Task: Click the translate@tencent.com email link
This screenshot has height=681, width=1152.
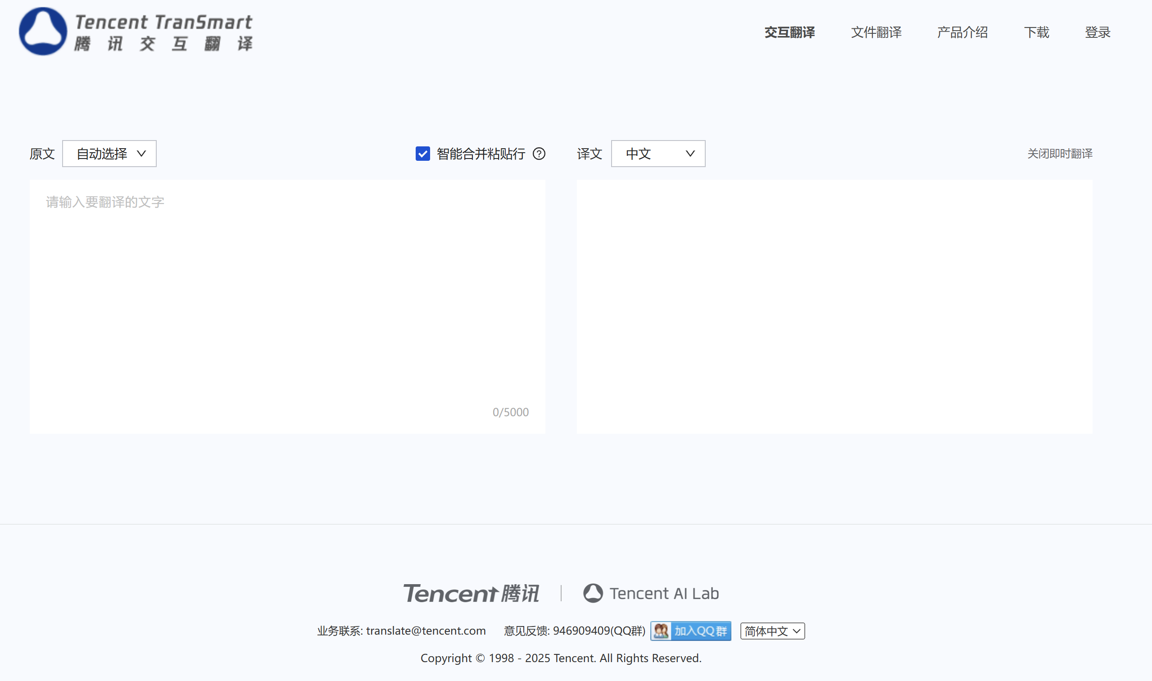Action: [x=426, y=631]
